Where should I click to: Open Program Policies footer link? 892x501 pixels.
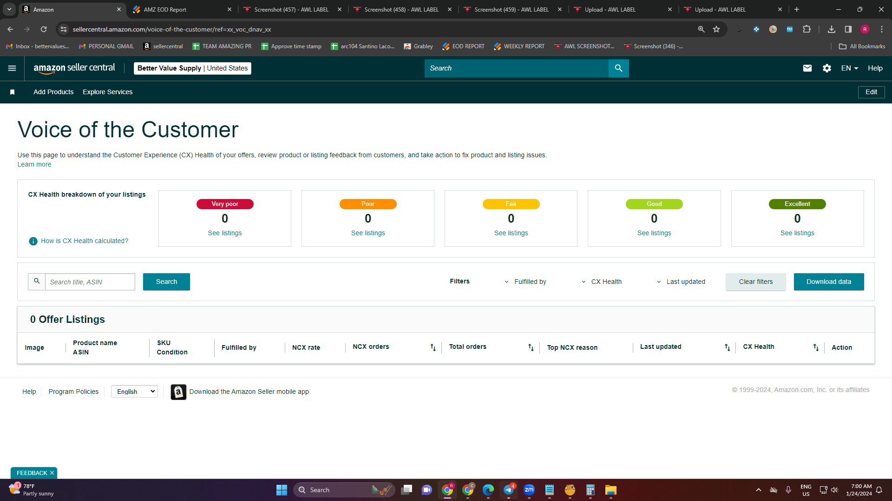73,392
